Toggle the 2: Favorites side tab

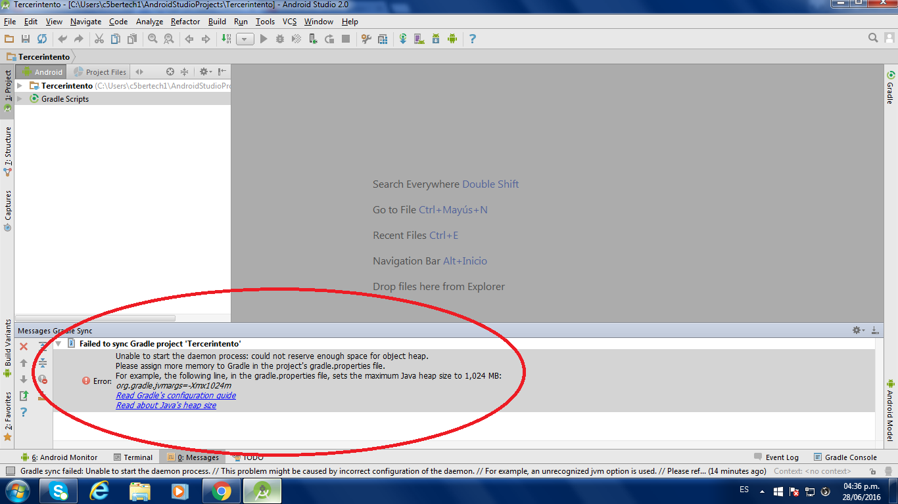point(7,416)
